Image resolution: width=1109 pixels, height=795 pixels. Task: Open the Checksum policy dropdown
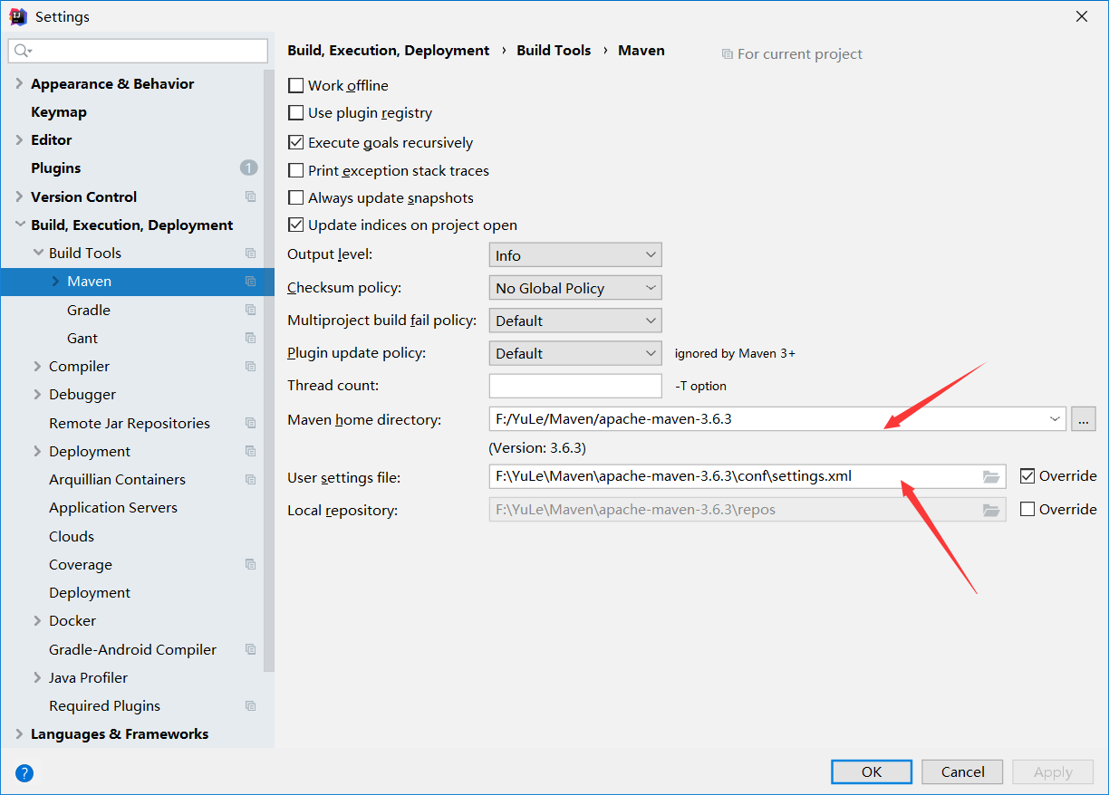click(575, 288)
